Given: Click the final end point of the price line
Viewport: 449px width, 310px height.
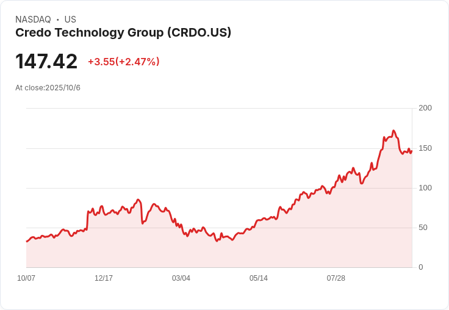Looking at the screenshot, I should pyautogui.click(x=412, y=152).
